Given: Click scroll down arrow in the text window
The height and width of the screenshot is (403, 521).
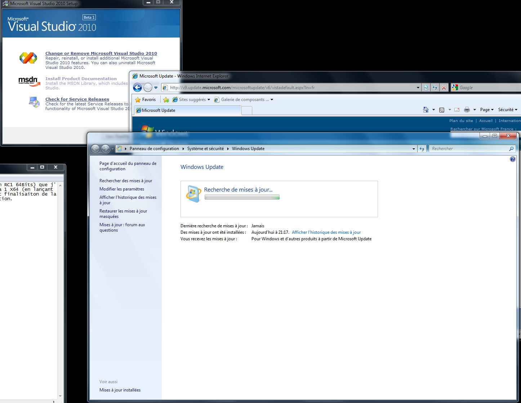Looking at the screenshot, I should point(60,396).
